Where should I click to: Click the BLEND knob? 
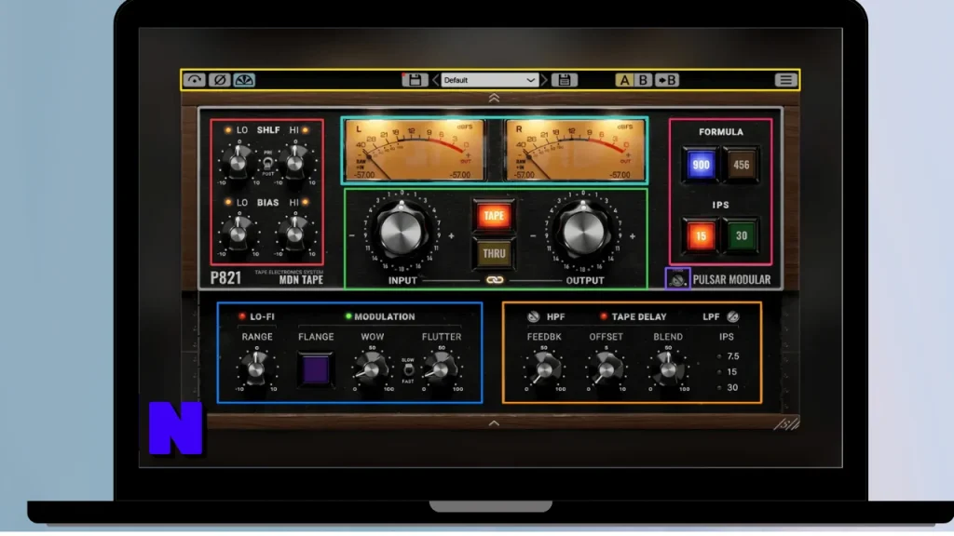click(667, 368)
